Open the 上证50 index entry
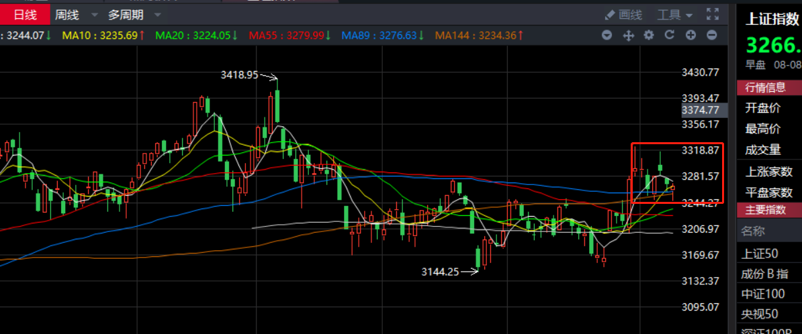This screenshot has width=802, height=334. pos(760,254)
